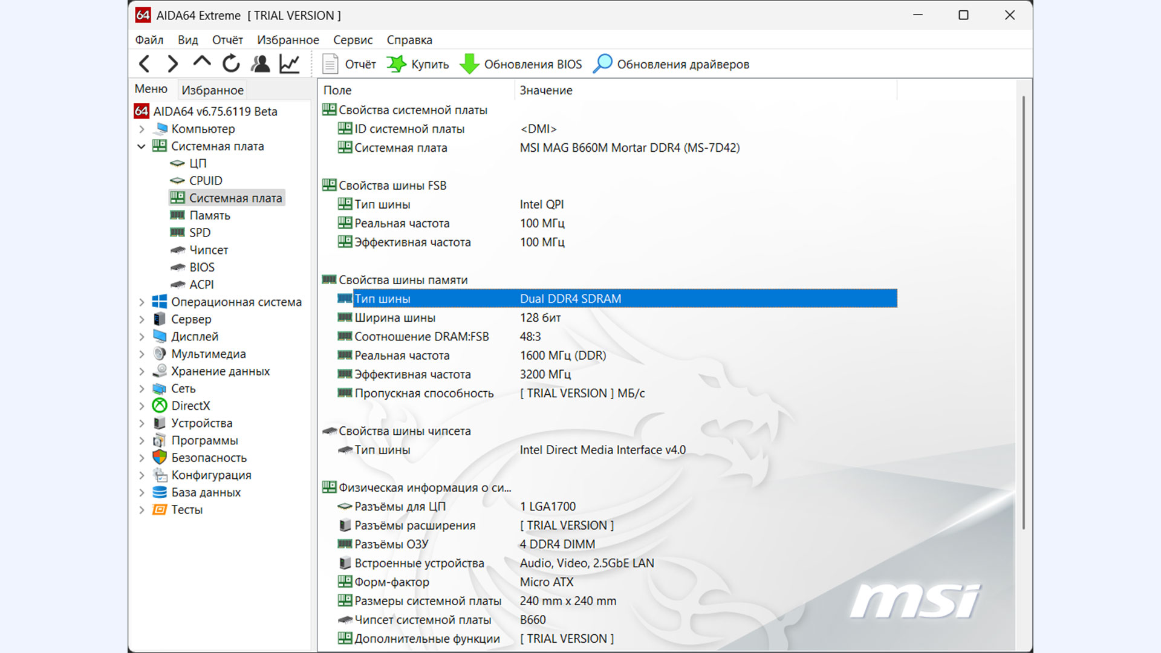Expand the Дисплей tree node
Screen dimensions: 1161x653
click(x=141, y=337)
